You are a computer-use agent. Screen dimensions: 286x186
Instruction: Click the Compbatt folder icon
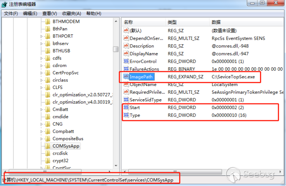(48, 131)
